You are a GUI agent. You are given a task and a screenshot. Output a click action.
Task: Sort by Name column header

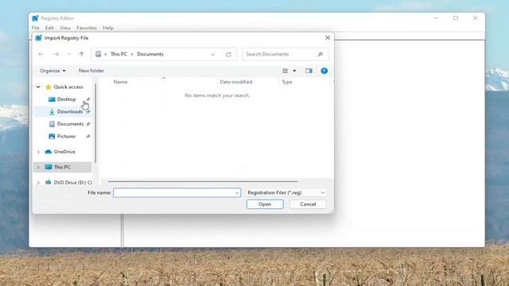[x=120, y=82]
